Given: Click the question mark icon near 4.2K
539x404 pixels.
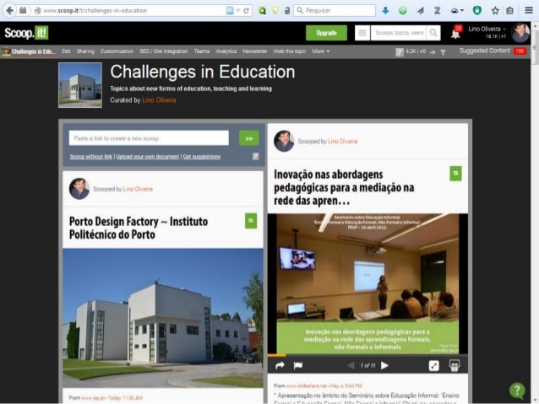Looking at the screenshot, I should point(399,51).
